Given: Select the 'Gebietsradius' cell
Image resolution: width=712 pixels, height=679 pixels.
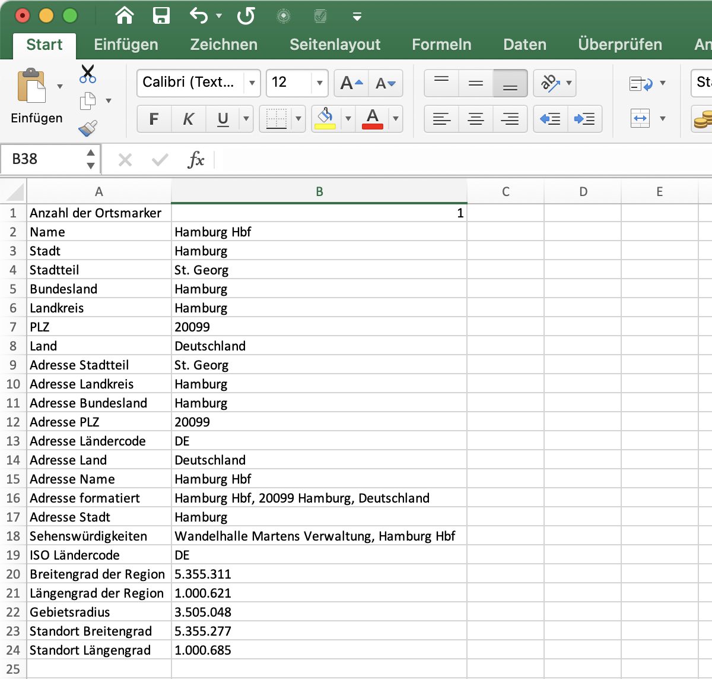Looking at the screenshot, I should tap(99, 612).
